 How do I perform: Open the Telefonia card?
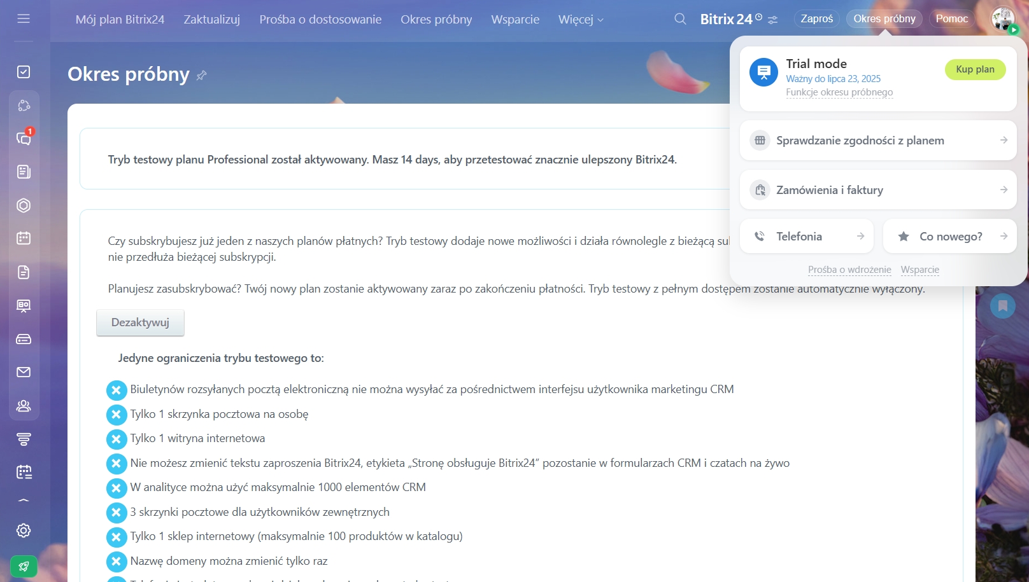pyautogui.click(x=807, y=236)
